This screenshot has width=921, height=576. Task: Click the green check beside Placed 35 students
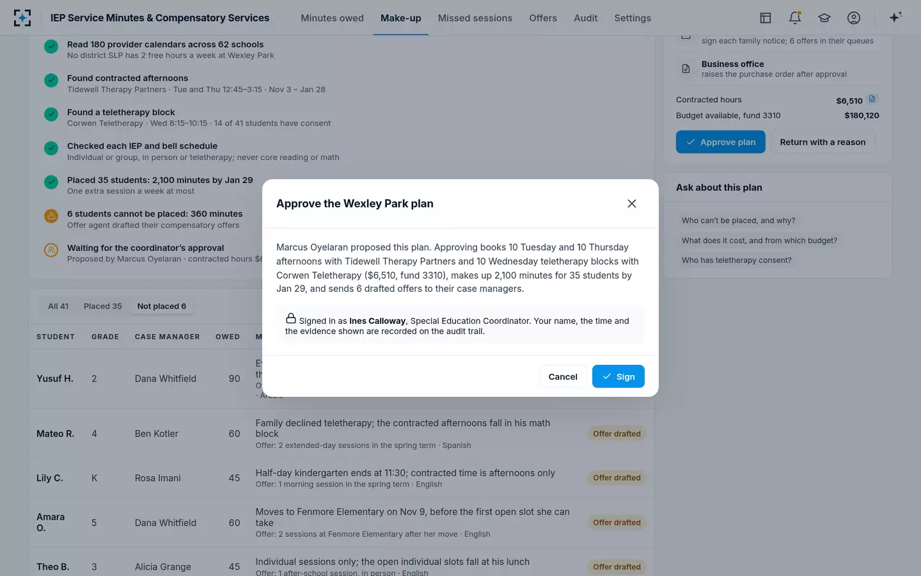[x=51, y=182]
